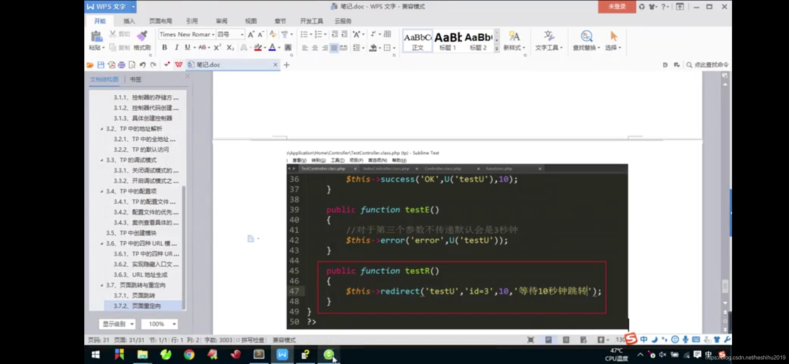Viewport: 789px width, 364px height.
Task: Open the WPS Writer application menu button
Action: point(110,7)
